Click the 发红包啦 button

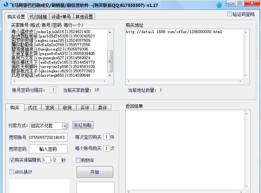click(83, 125)
